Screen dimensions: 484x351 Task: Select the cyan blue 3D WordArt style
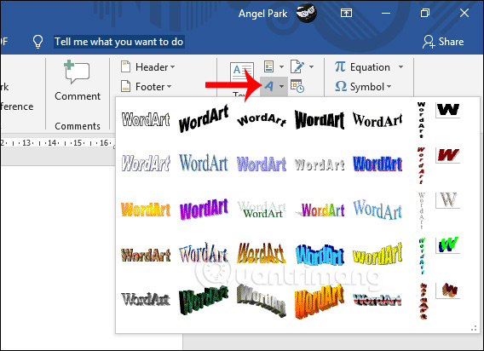(x=320, y=255)
